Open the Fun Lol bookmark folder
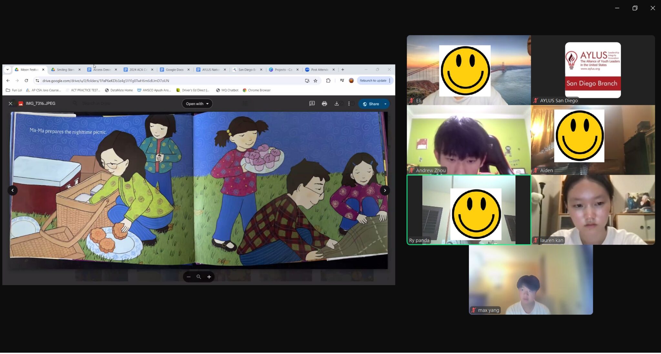This screenshot has height=354, width=661. (14, 90)
